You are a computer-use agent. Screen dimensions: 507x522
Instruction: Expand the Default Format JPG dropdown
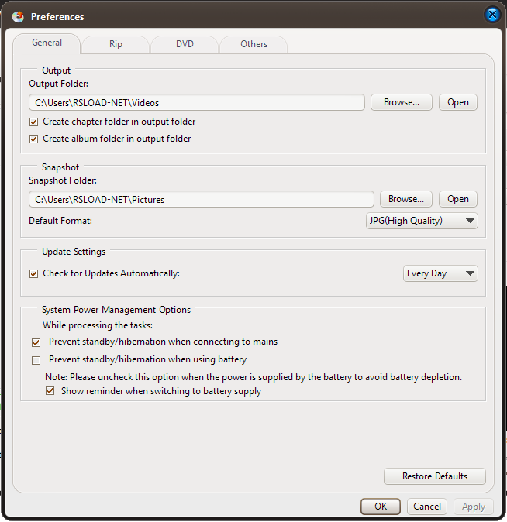coord(422,221)
